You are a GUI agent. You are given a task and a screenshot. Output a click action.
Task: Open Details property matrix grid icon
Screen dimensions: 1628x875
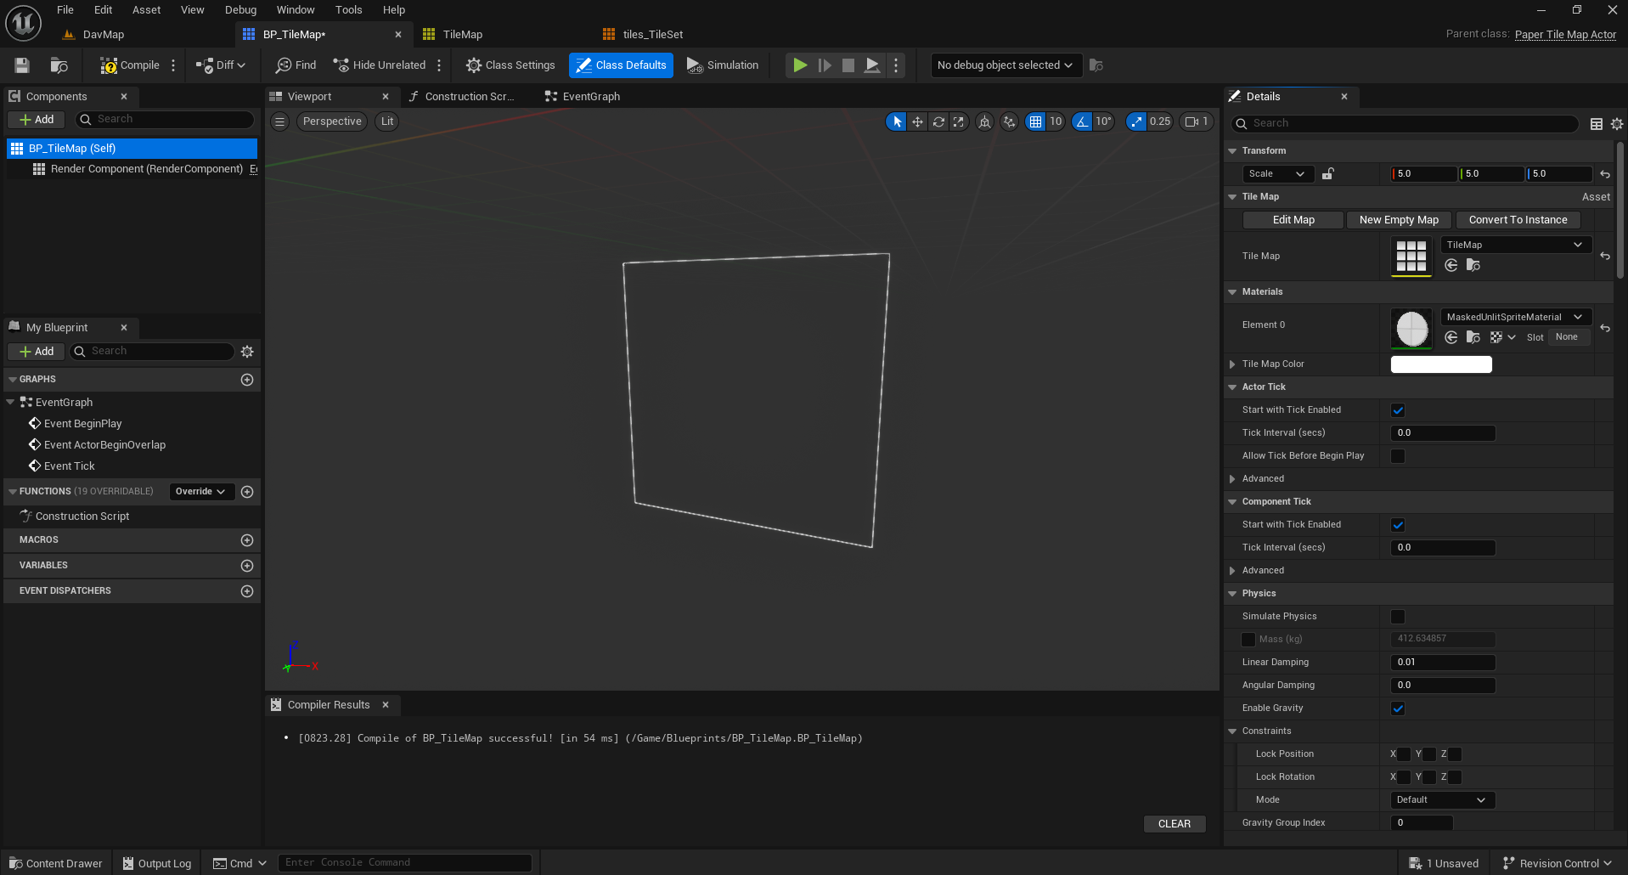click(1597, 124)
